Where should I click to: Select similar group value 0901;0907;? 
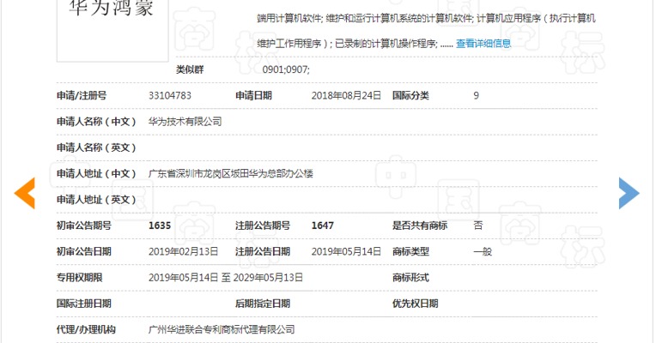286,69
